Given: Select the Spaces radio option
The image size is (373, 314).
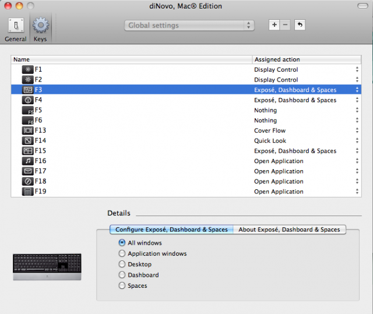Looking at the screenshot, I should coord(122,285).
